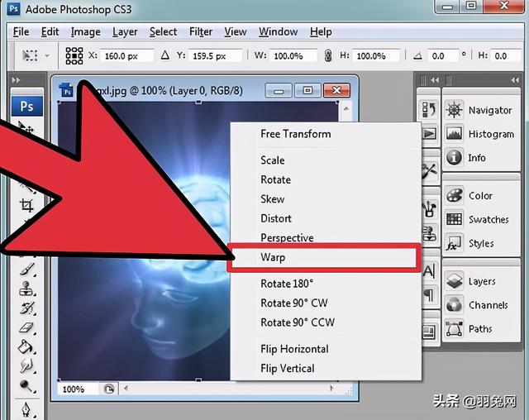Open the Histogram panel
529x420 pixels.
[481, 134]
